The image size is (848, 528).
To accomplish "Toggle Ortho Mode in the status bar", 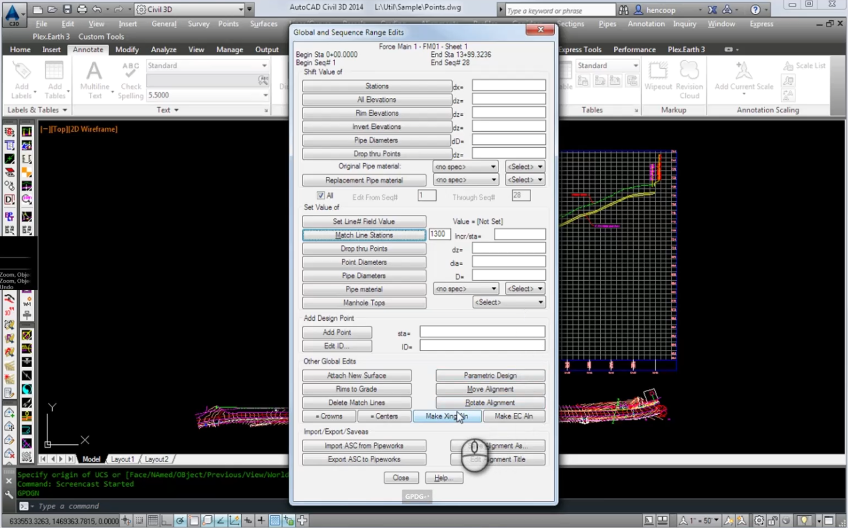I will [x=166, y=521].
